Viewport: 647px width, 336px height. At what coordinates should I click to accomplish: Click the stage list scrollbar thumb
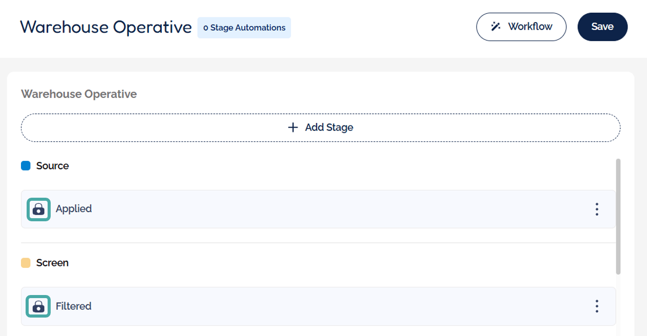(x=618, y=215)
